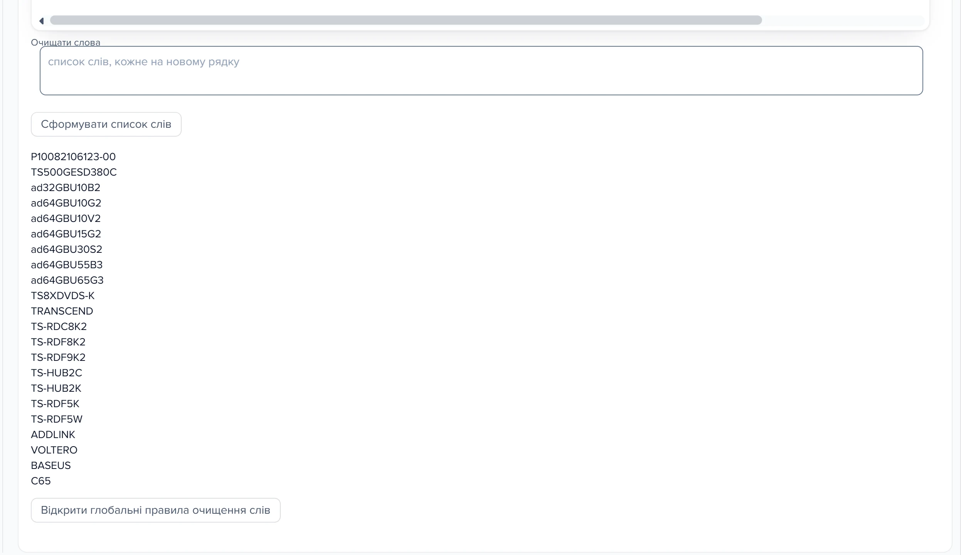Image resolution: width=961 pixels, height=555 pixels.
Task: Focus the 'Очищати слова' word list textarea
Action: click(481, 71)
